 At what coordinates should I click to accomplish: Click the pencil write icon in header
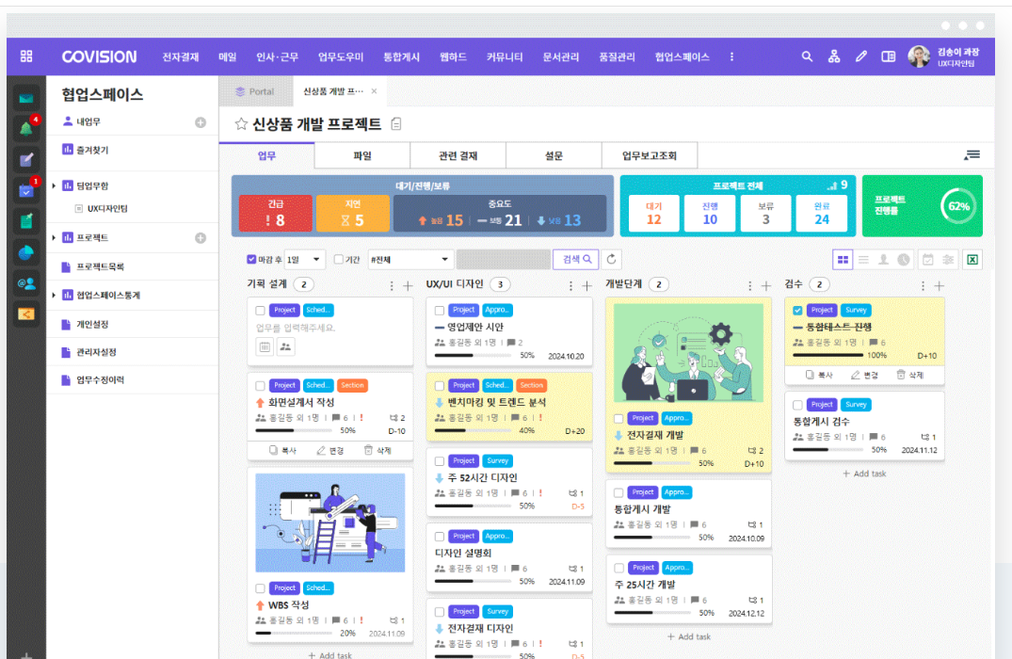pos(860,56)
